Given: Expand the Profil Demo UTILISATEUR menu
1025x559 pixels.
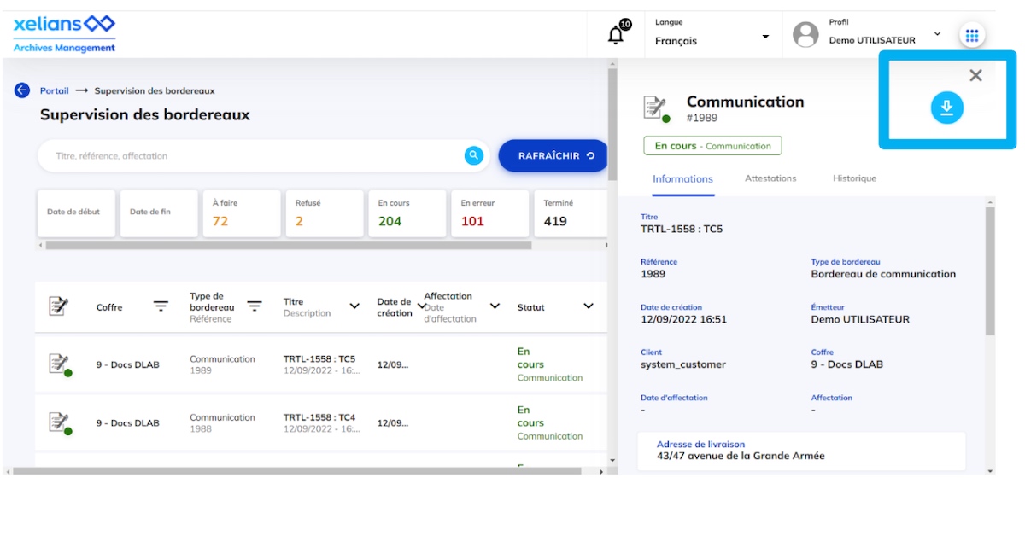Looking at the screenshot, I should 936,34.
